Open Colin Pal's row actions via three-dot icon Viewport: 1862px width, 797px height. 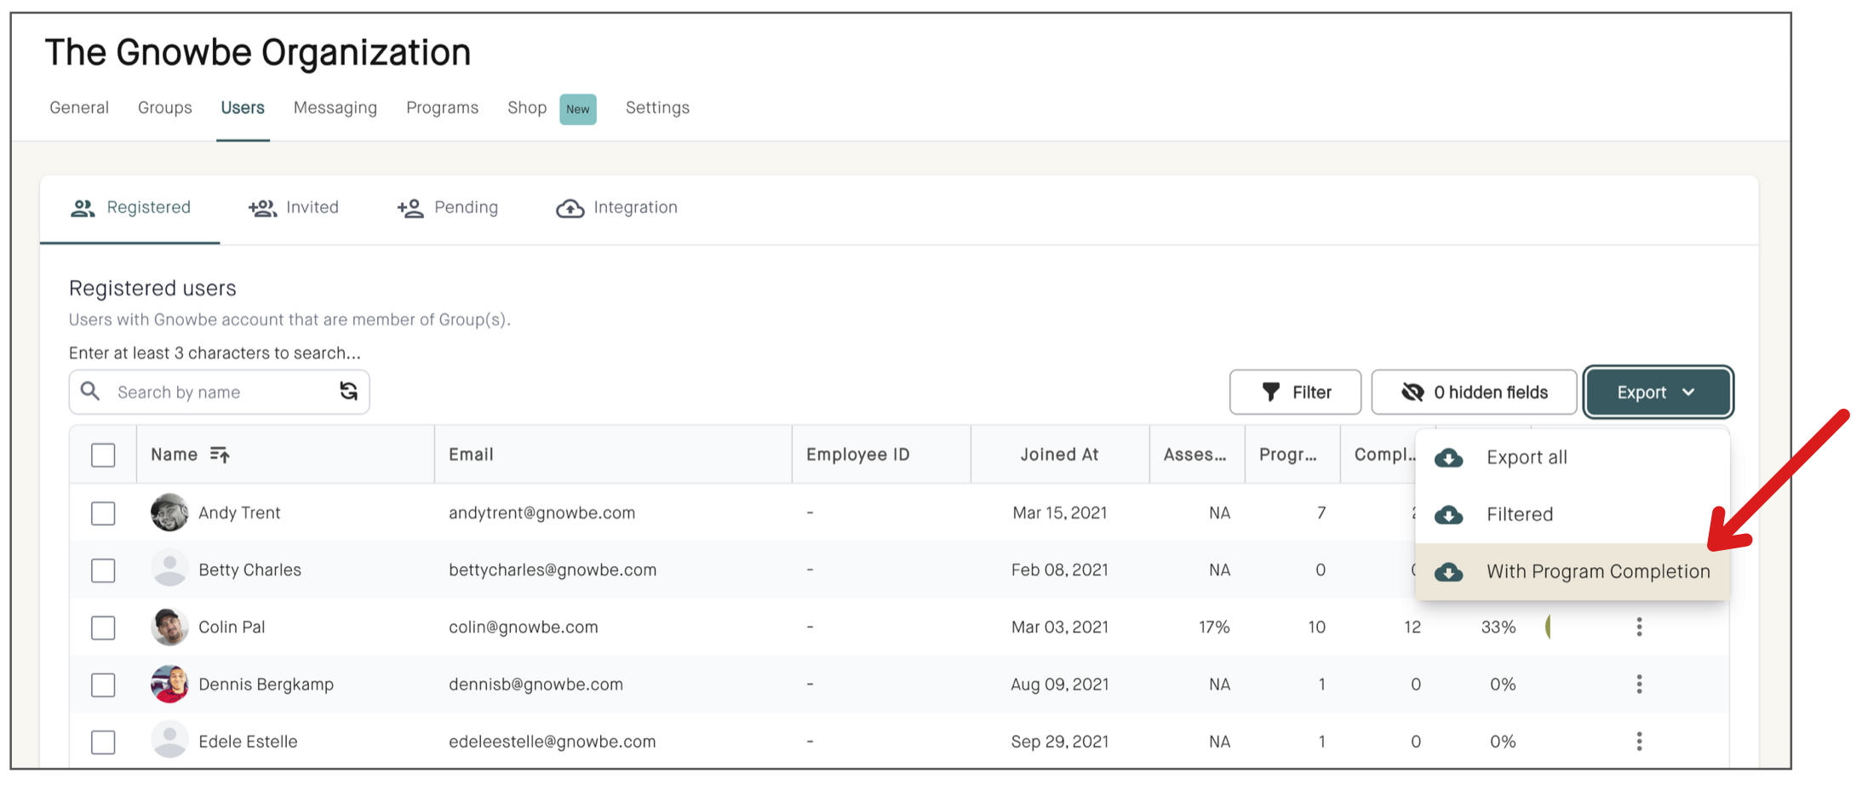coord(1639,627)
